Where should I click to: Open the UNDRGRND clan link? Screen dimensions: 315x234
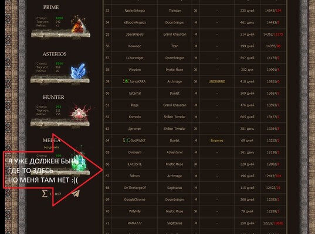tap(217, 81)
